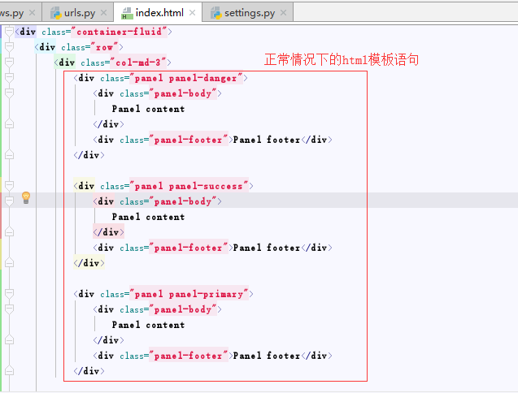The image size is (518, 393).
Task: Click the Python file icon on urls.py tab
Action: 56,13
